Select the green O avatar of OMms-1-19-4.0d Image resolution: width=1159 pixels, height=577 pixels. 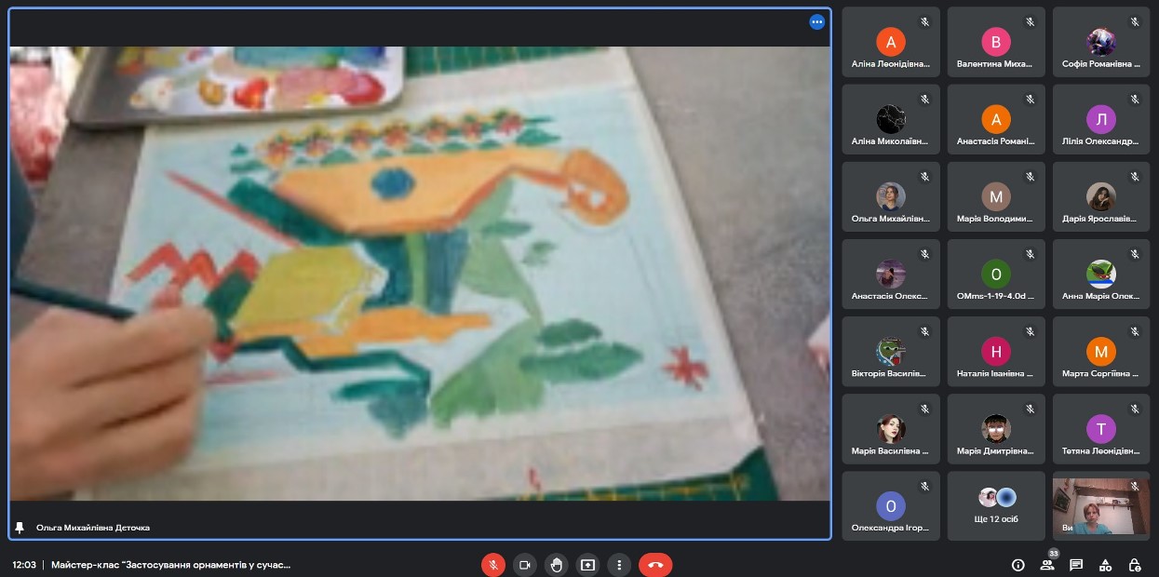tap(996, 274)
